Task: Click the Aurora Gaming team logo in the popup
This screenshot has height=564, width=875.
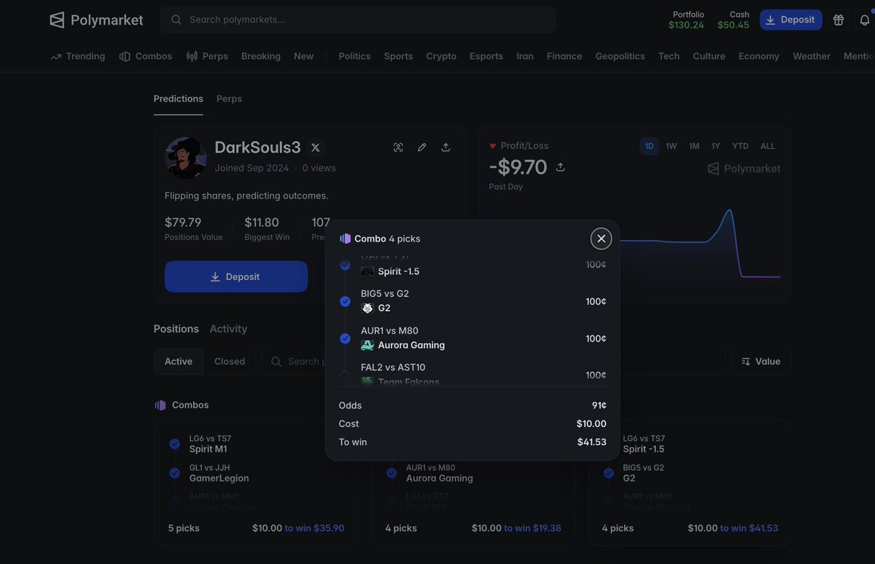Action: (367, 345)
